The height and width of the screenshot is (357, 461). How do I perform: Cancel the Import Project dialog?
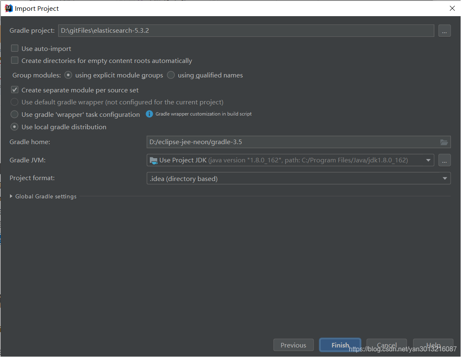[x=387, y=345]
